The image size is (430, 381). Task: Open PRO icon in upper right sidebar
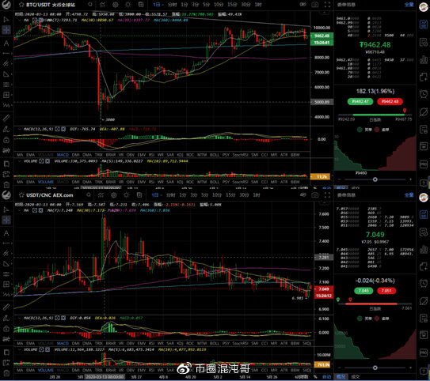coord(424,164)
